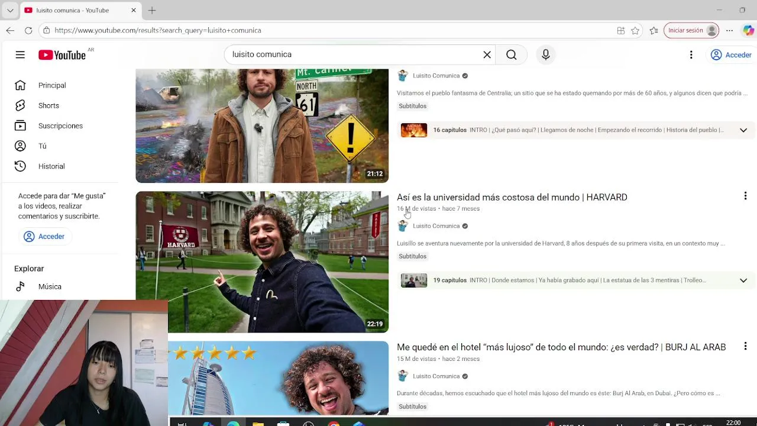Open title Me quedé en el hotel más lujoso
Image resolution: width=757 pixels, height=426 pixels.
(x=561, y=347)
